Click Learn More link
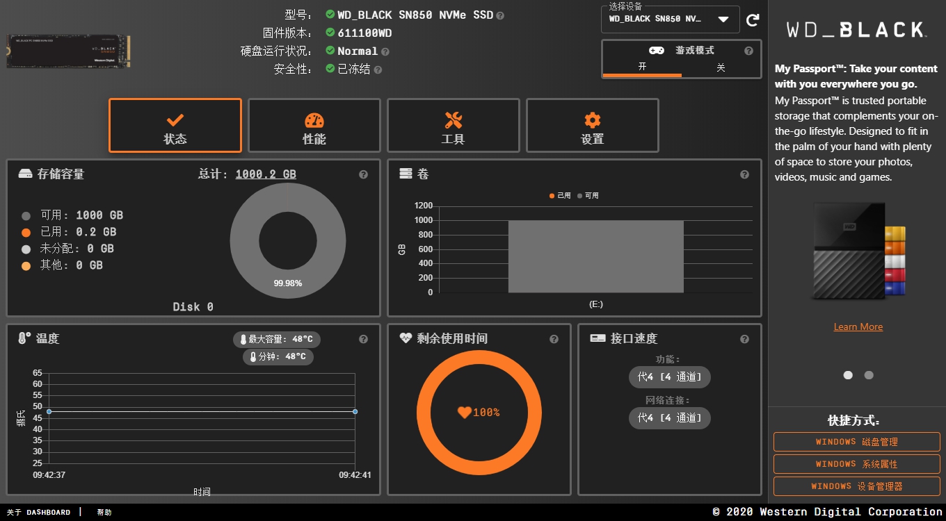This screenshot has height=521, width=946. [x=858, y=326]
